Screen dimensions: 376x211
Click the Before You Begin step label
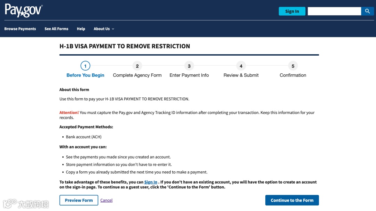click(85, 75)
